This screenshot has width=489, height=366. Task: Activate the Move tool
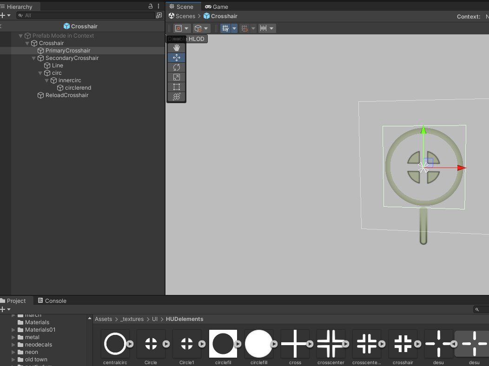point(177,58)
